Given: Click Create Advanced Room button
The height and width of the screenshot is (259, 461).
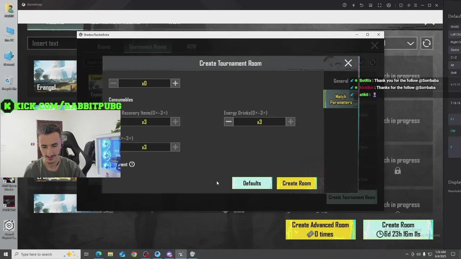Looking at the screenshot, I should pos(321,230).
